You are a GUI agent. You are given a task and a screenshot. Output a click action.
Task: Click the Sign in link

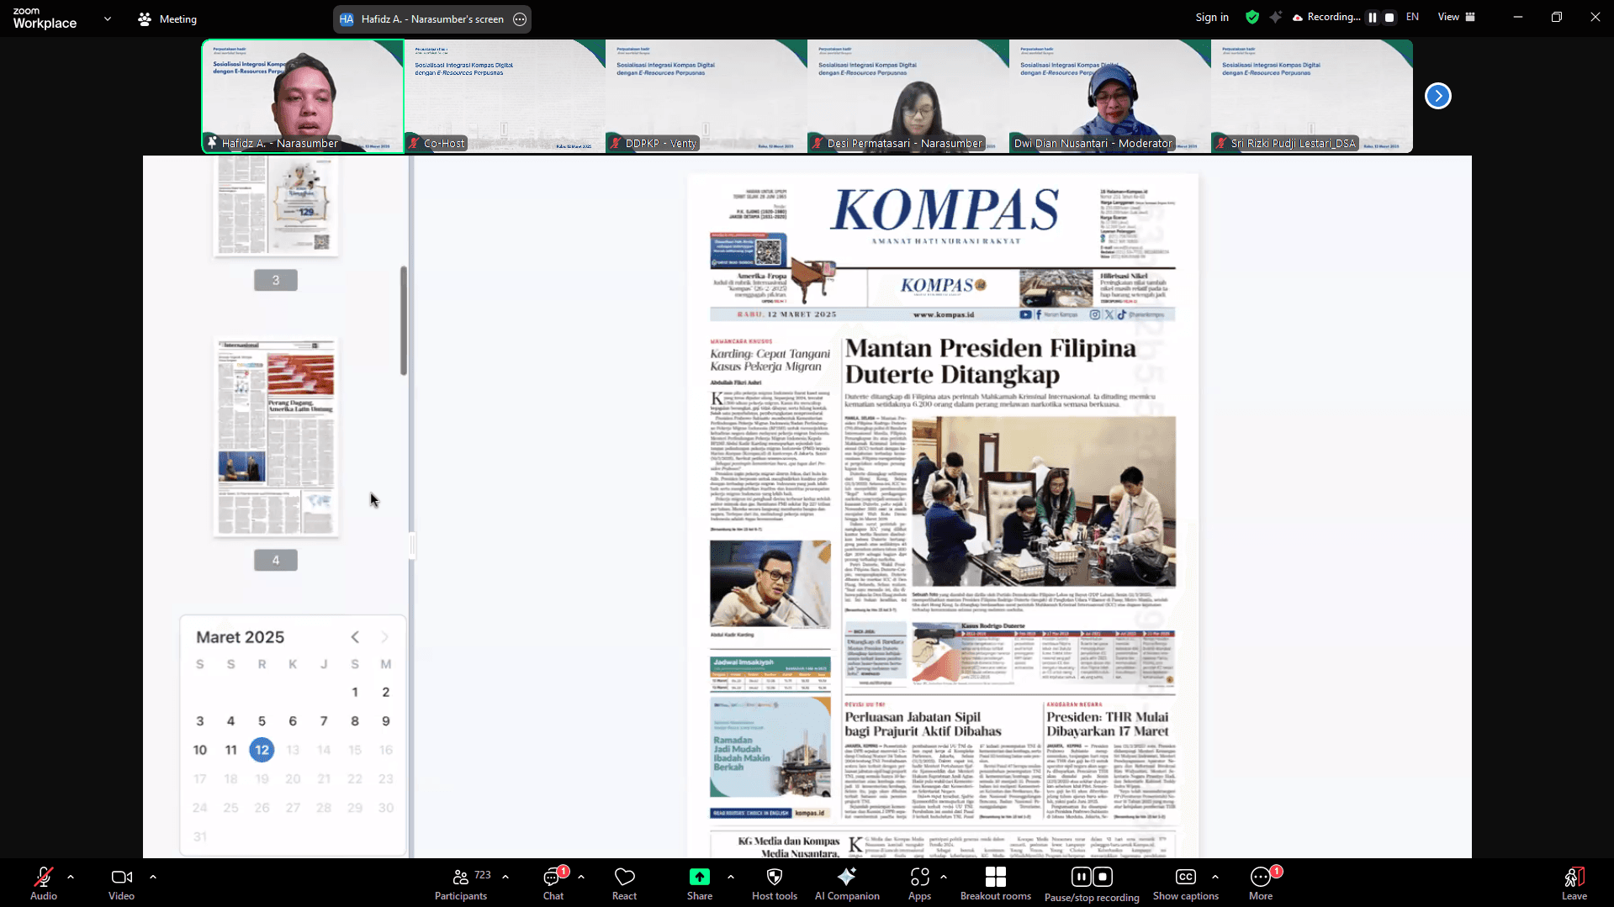coord(1212,17)
